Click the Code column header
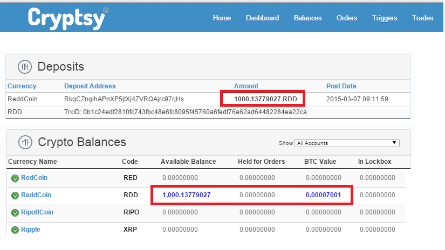Screen dimensions: 445x250 [x=129, y=162]
